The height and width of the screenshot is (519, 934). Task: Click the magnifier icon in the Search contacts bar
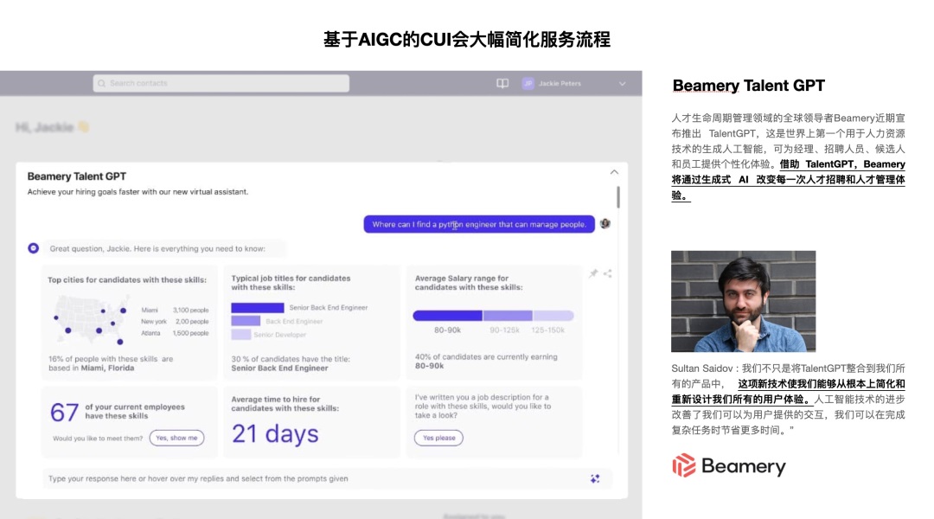[102, 83]
